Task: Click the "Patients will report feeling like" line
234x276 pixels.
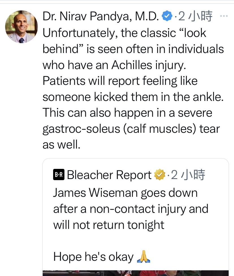Action: (x=120, y=81)
